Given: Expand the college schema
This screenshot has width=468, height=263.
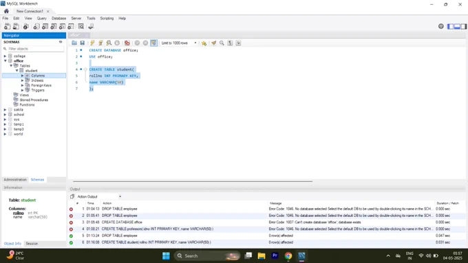Looking at the screenshot, I should tap(5, 56).
